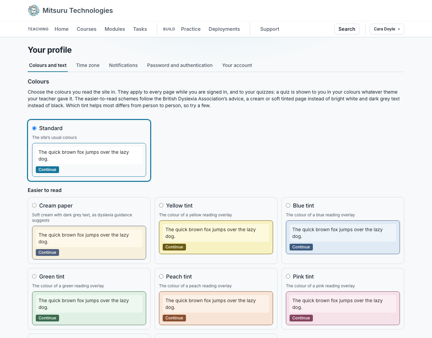Screen dimensions: 432x338
Task: Go to Password and authentication tab
Action: pos(180,65)
